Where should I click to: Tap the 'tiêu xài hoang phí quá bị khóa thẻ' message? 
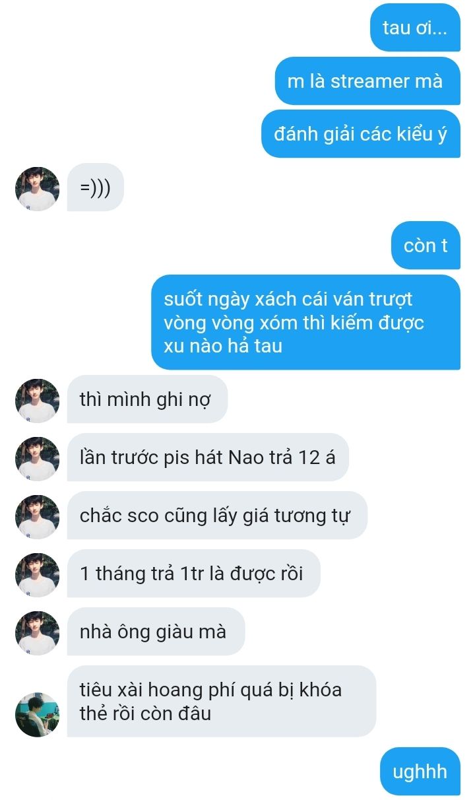pos(222,702)
